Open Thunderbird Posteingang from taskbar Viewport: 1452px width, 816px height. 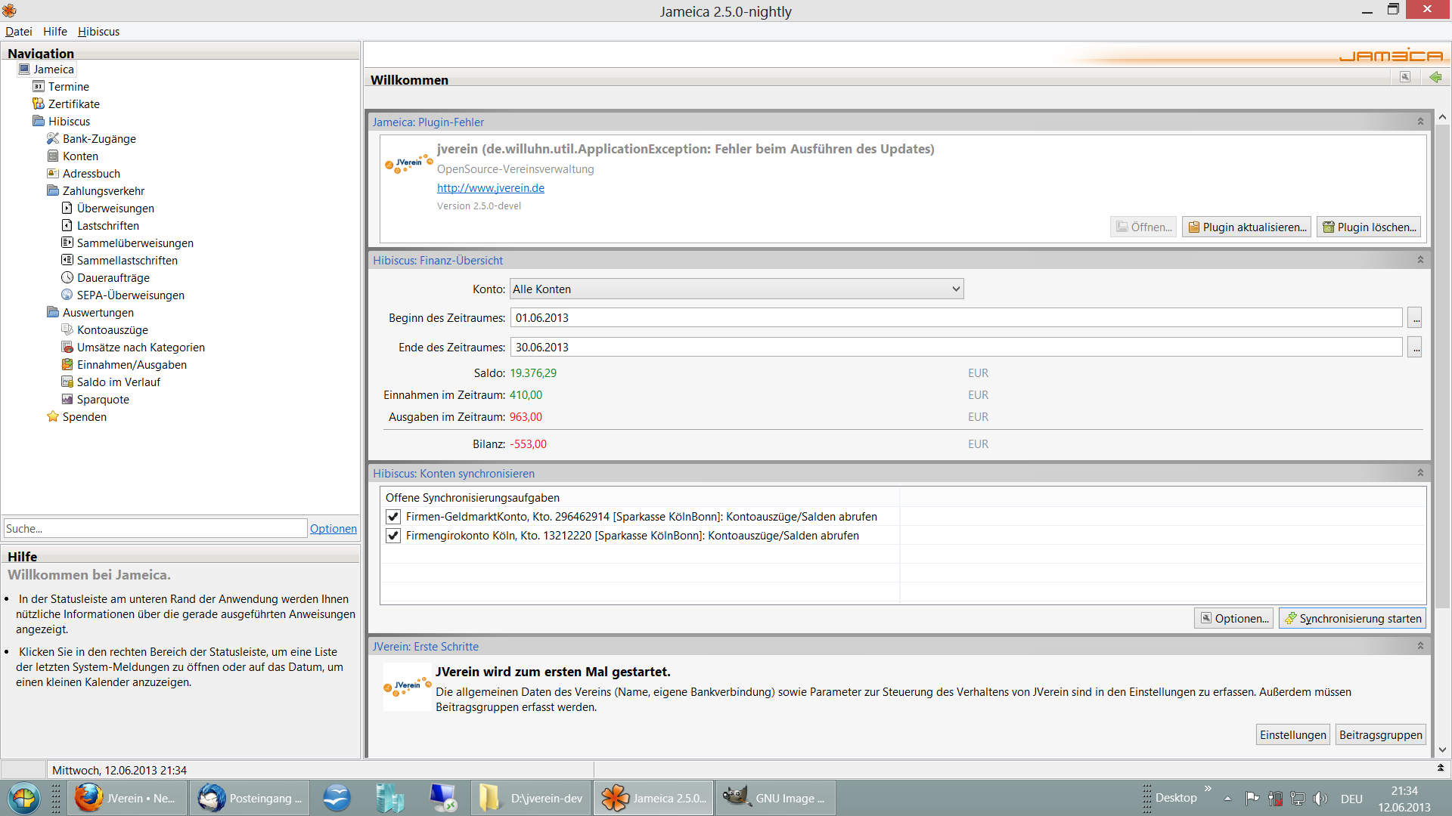tap(250, 798)
